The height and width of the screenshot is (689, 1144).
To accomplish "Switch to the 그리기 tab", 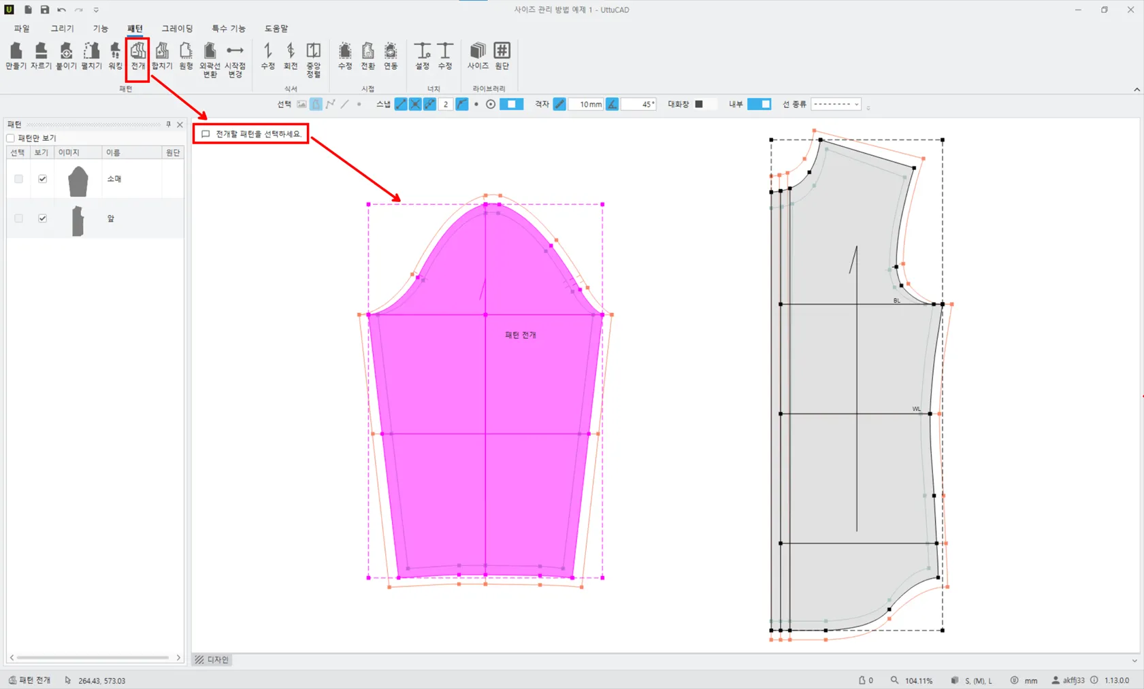I will tap(62, 29).
